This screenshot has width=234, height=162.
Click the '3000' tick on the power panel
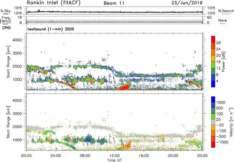tap(17, 53)
